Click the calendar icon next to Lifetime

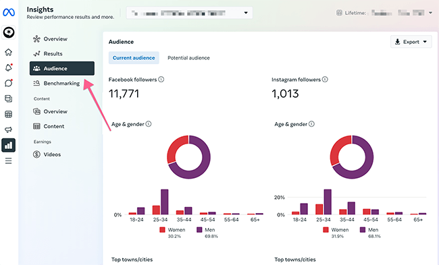coord(339,13)
